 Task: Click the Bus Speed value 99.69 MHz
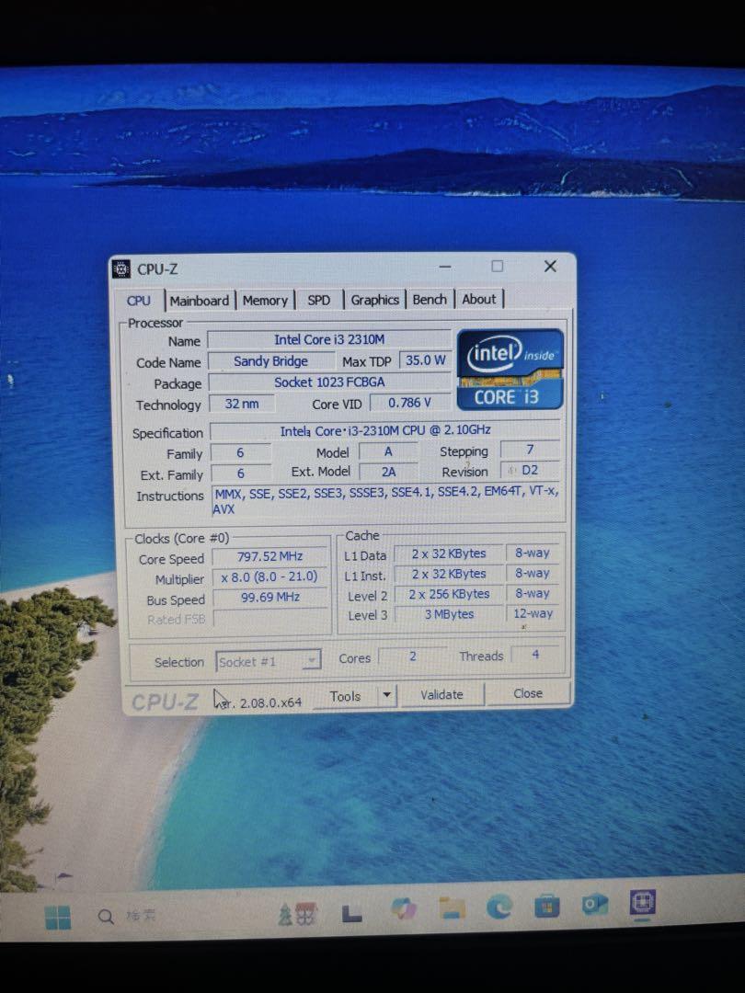[269, 598]
